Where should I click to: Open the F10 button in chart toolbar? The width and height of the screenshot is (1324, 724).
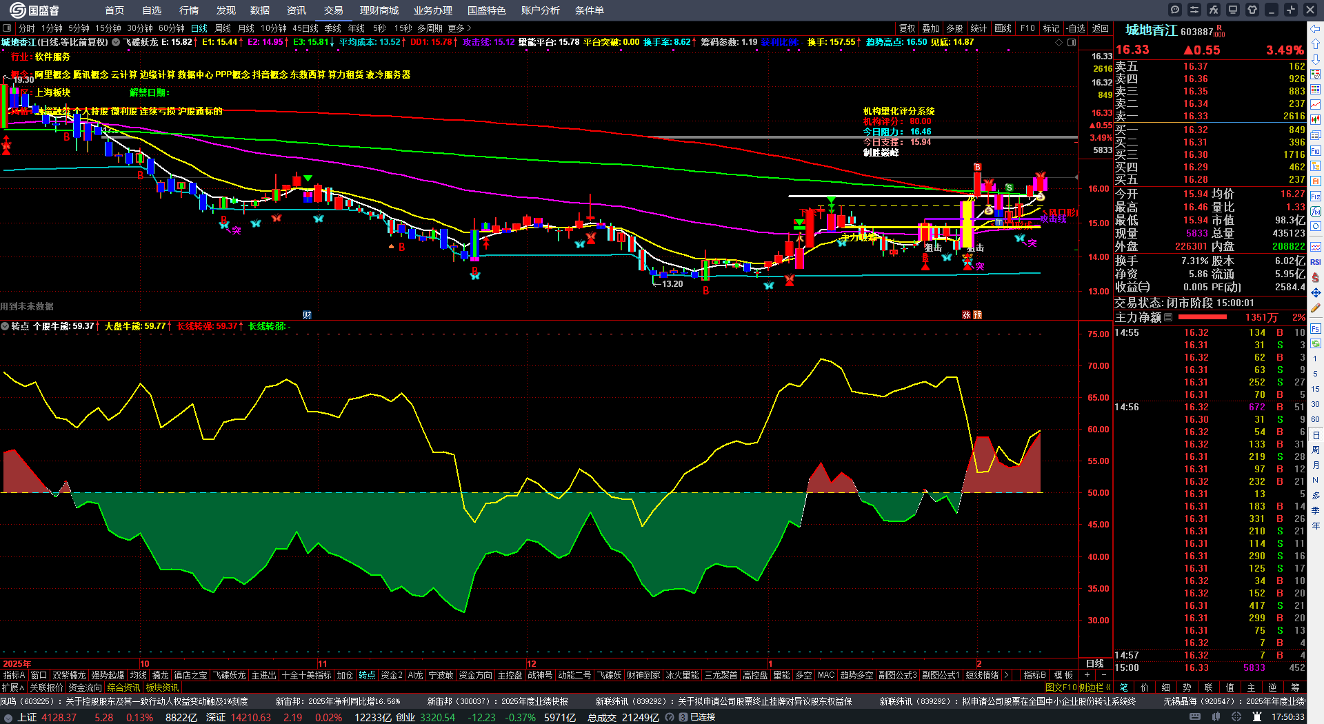[x=1027, y=28]
